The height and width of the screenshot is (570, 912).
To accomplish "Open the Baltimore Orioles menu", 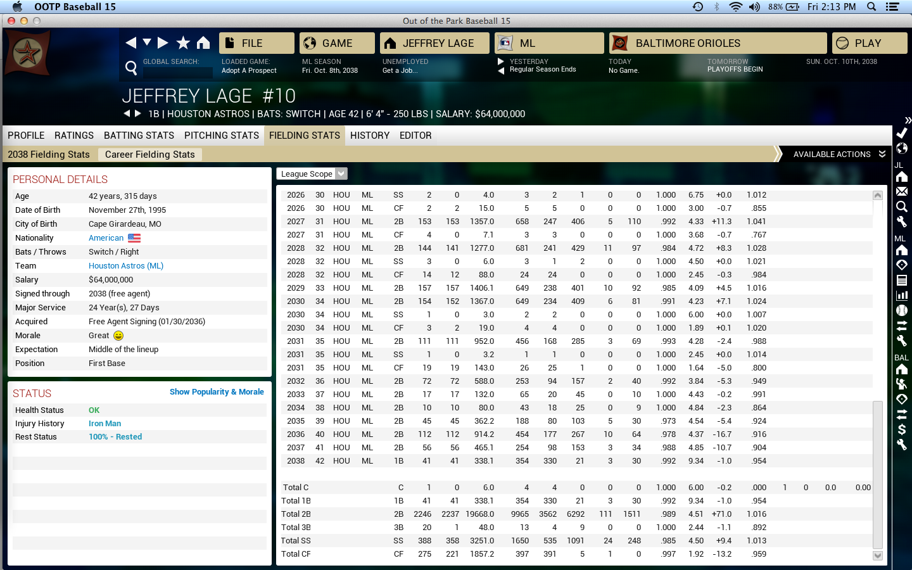I will click(718, 43).
